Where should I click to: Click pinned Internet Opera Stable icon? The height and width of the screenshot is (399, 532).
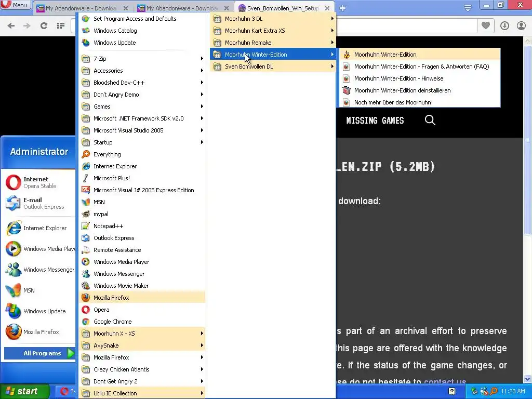pos(13,182)
